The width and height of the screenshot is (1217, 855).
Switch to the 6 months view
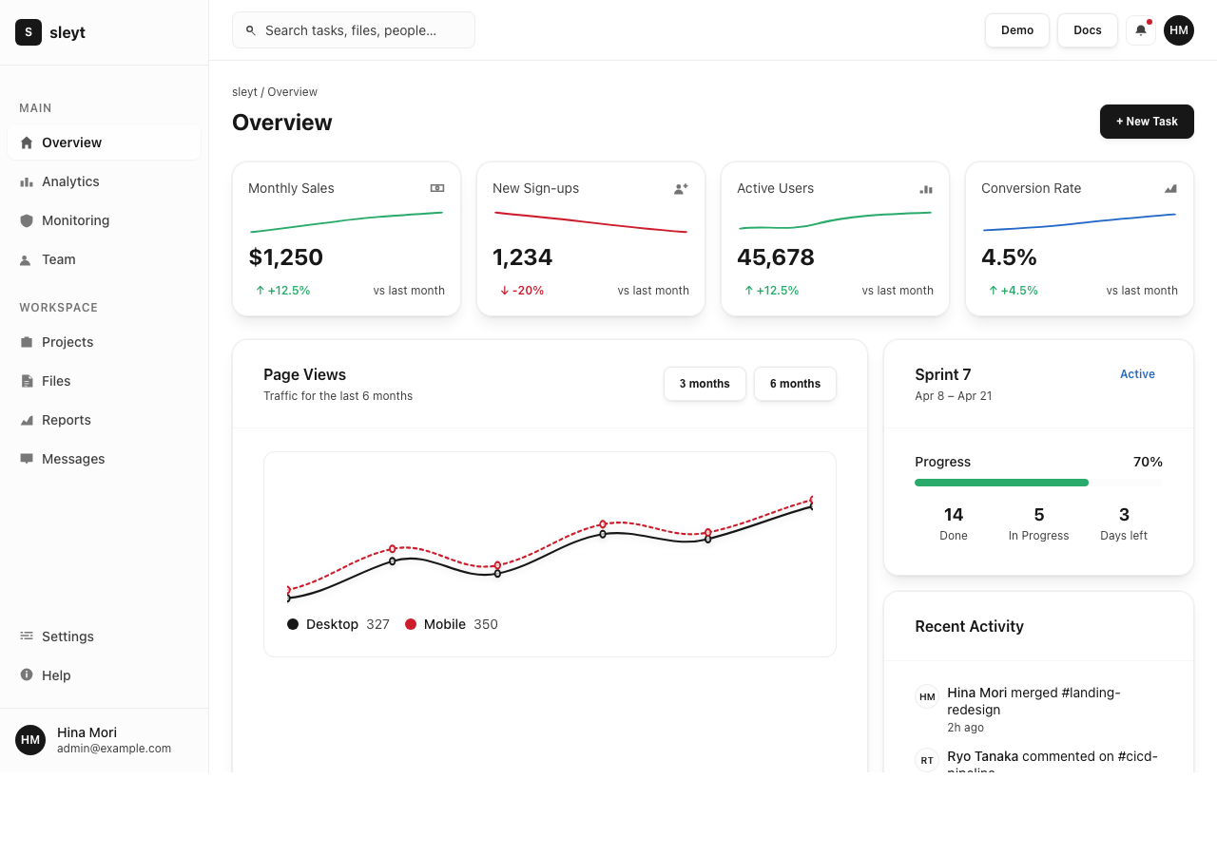pos(795,384)
